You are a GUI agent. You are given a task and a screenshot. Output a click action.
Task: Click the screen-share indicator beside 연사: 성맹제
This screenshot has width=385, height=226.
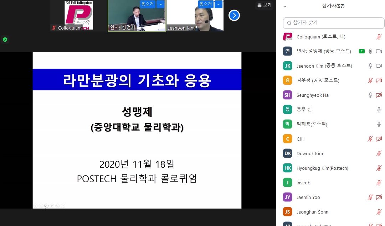point(362,51)
